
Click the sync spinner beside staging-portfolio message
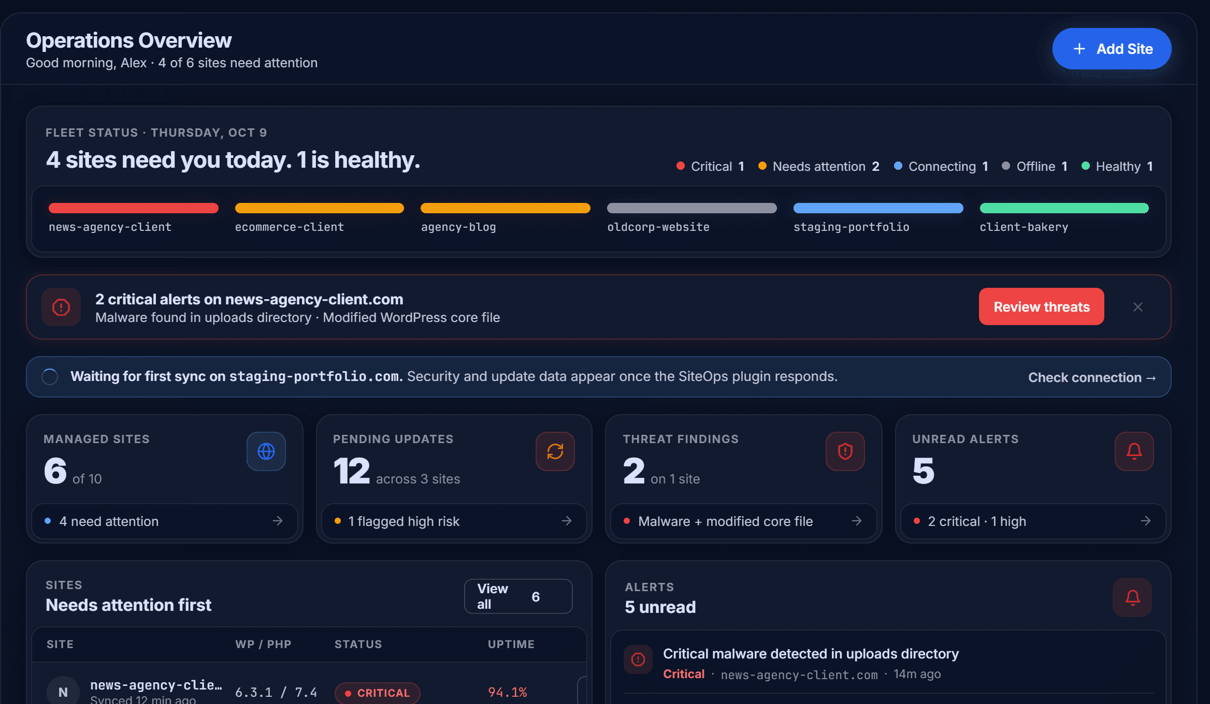pos(50,377)
